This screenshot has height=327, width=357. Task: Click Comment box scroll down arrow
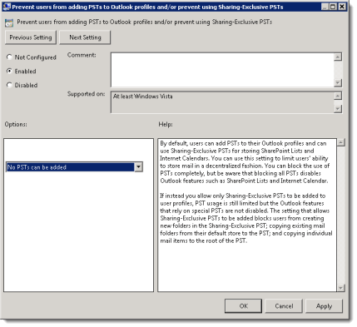pyautogui.click(x=338, y=82)
